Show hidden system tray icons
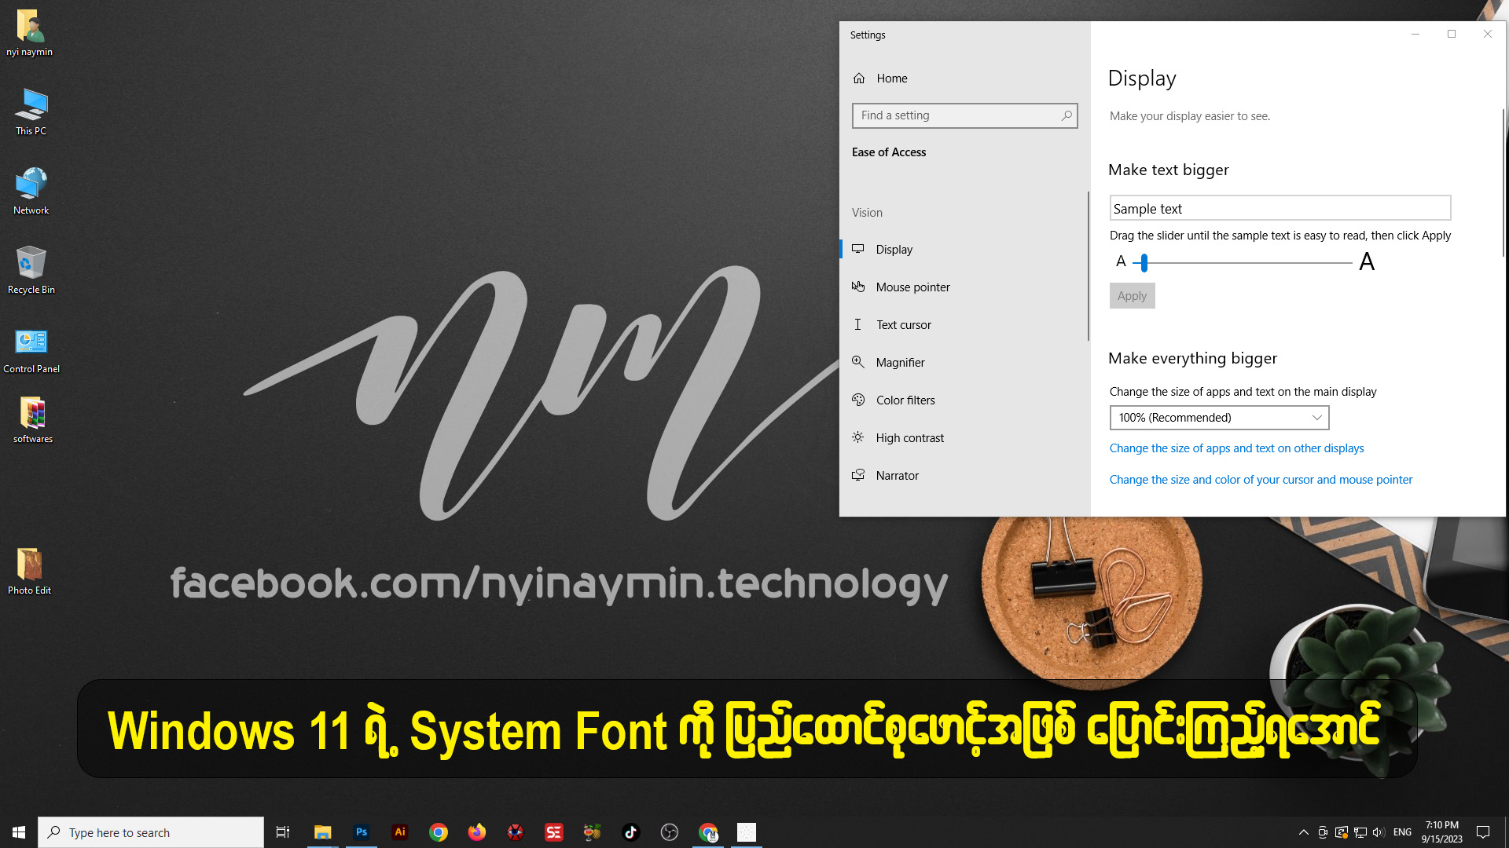 1304,832
